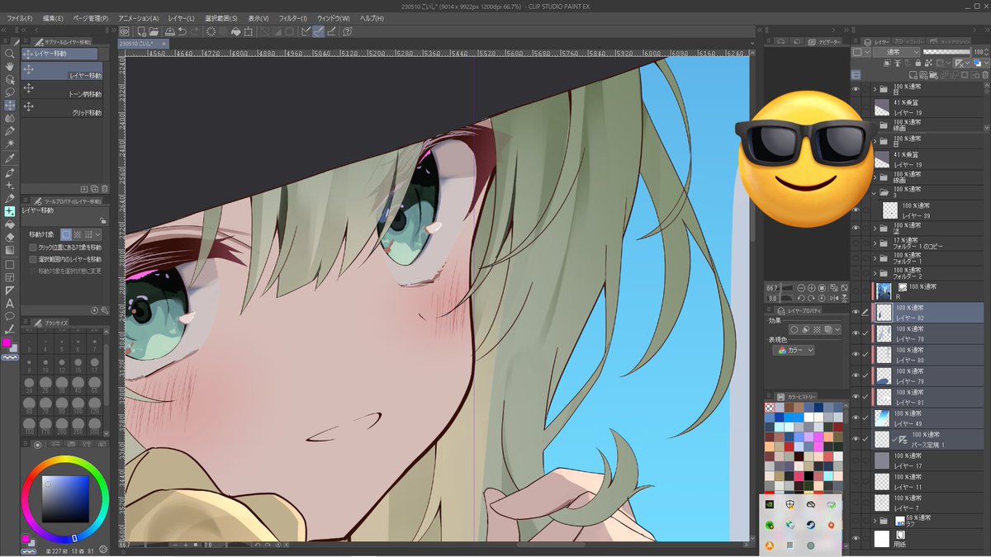Hide レイヤー 82 with eye icon
Screen dimensions: 991x557
(856, 312)
